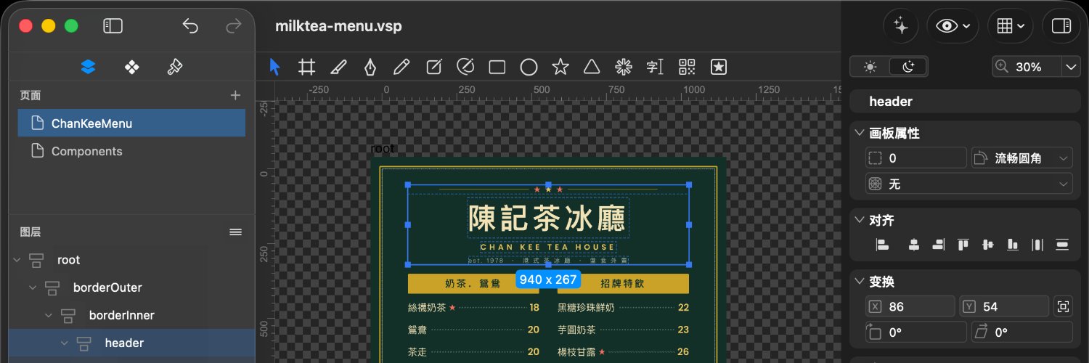The height and width of the screenshot is (363, 1089).
Task: Click the 30% zoom field
Action: click(x=1028, y=67)
